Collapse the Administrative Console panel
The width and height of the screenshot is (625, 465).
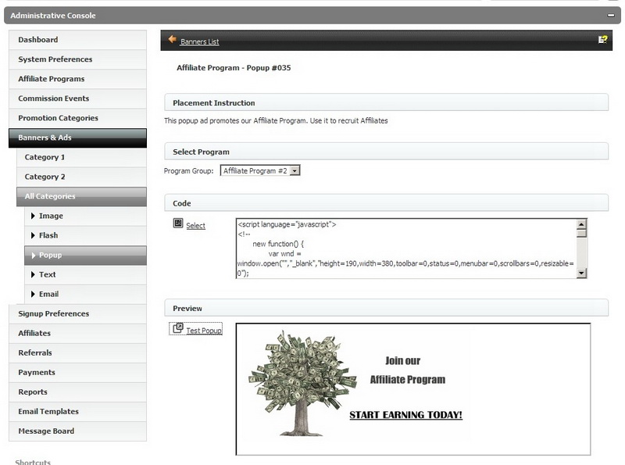click(611, 16)
